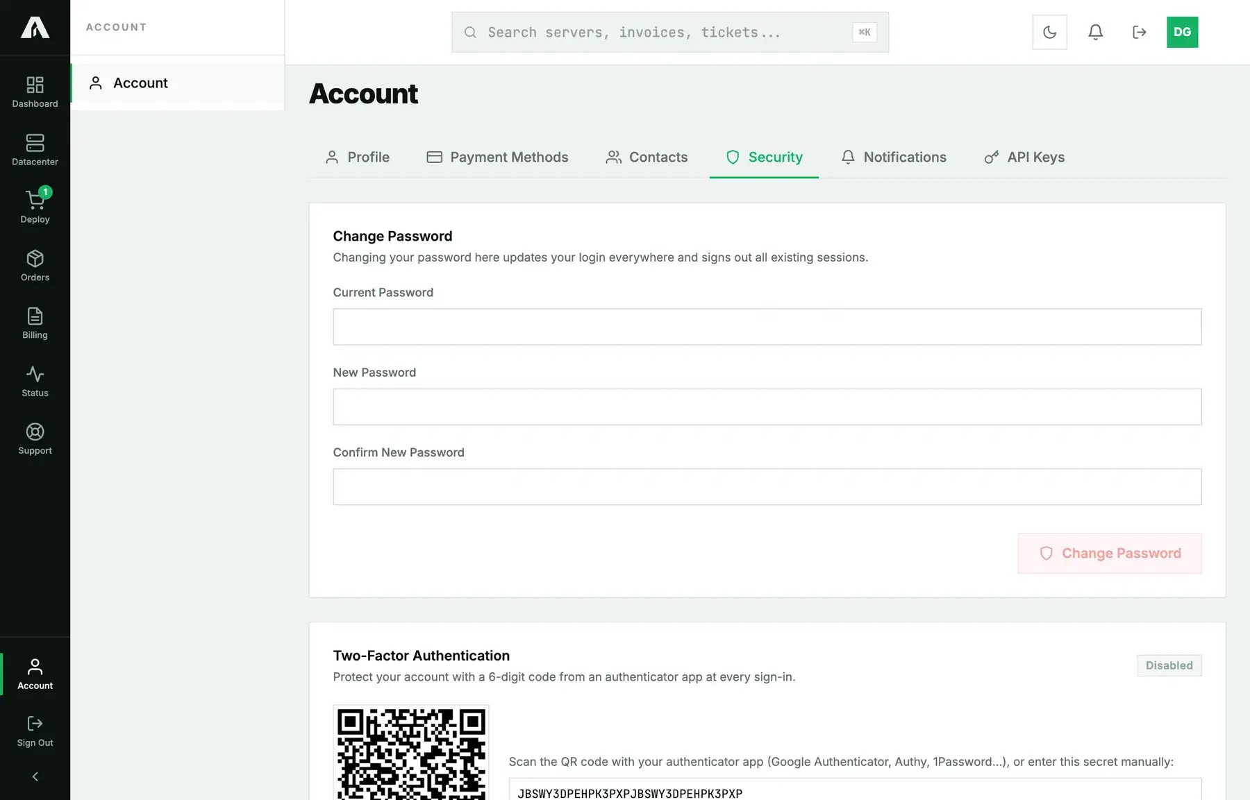1250x800 pixels.
Task: Toggle dark mode with the moon icon
Action: click(1049, 32)
